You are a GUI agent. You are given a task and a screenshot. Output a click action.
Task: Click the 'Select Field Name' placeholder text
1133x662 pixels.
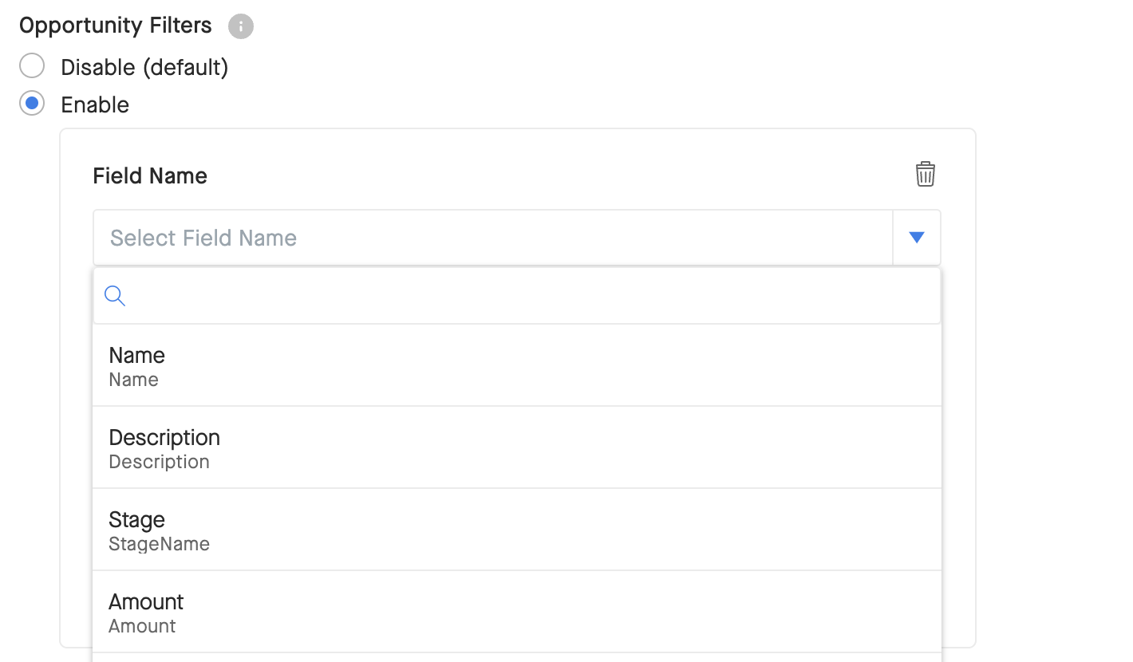click(203, 238)
